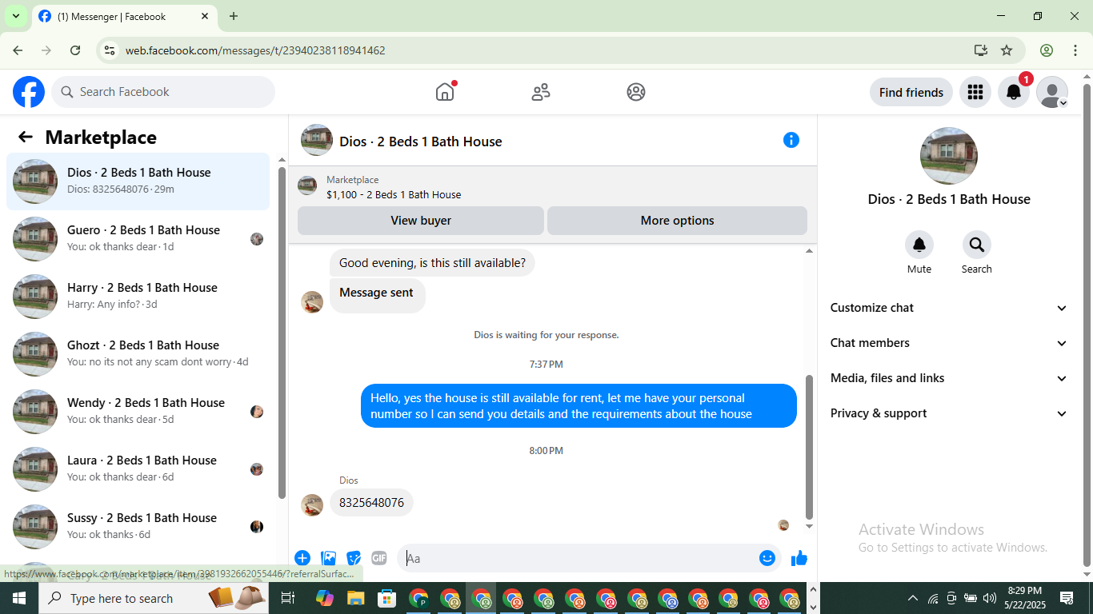Screen dimensions: 1093x614
Task: Expand the Customize chat section
Action: 949,308
